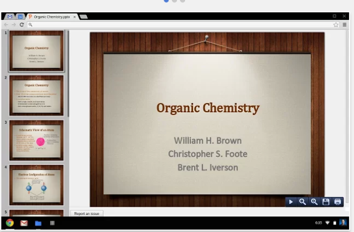Click the battery status icon

(335, 223)
